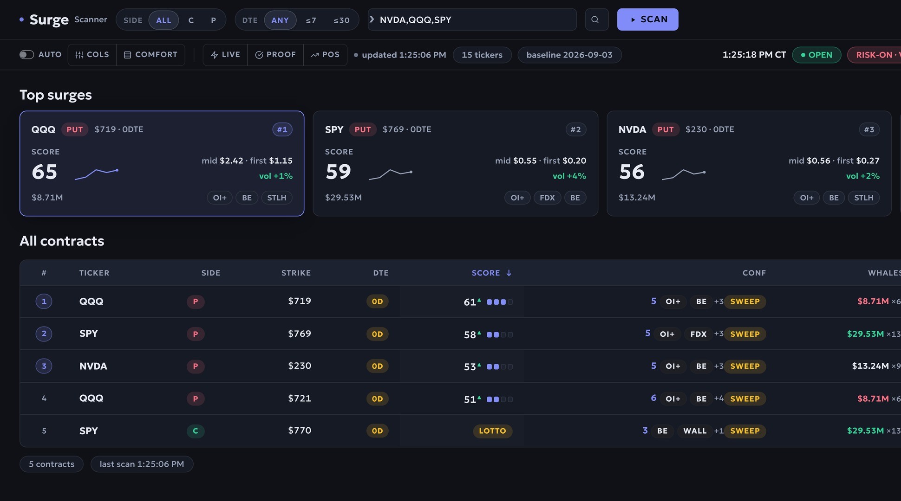Switch to COMFORT density view

[150, 55]
